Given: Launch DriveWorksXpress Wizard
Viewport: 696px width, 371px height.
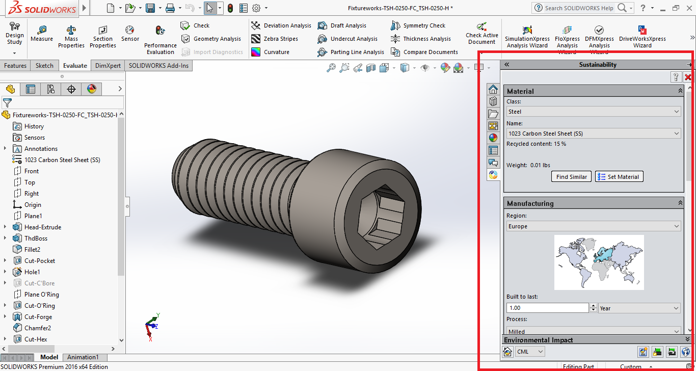Looking at the screenshot, I should tap(643, 37).
